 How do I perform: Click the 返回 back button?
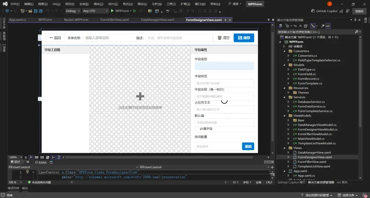pos(55,38)
